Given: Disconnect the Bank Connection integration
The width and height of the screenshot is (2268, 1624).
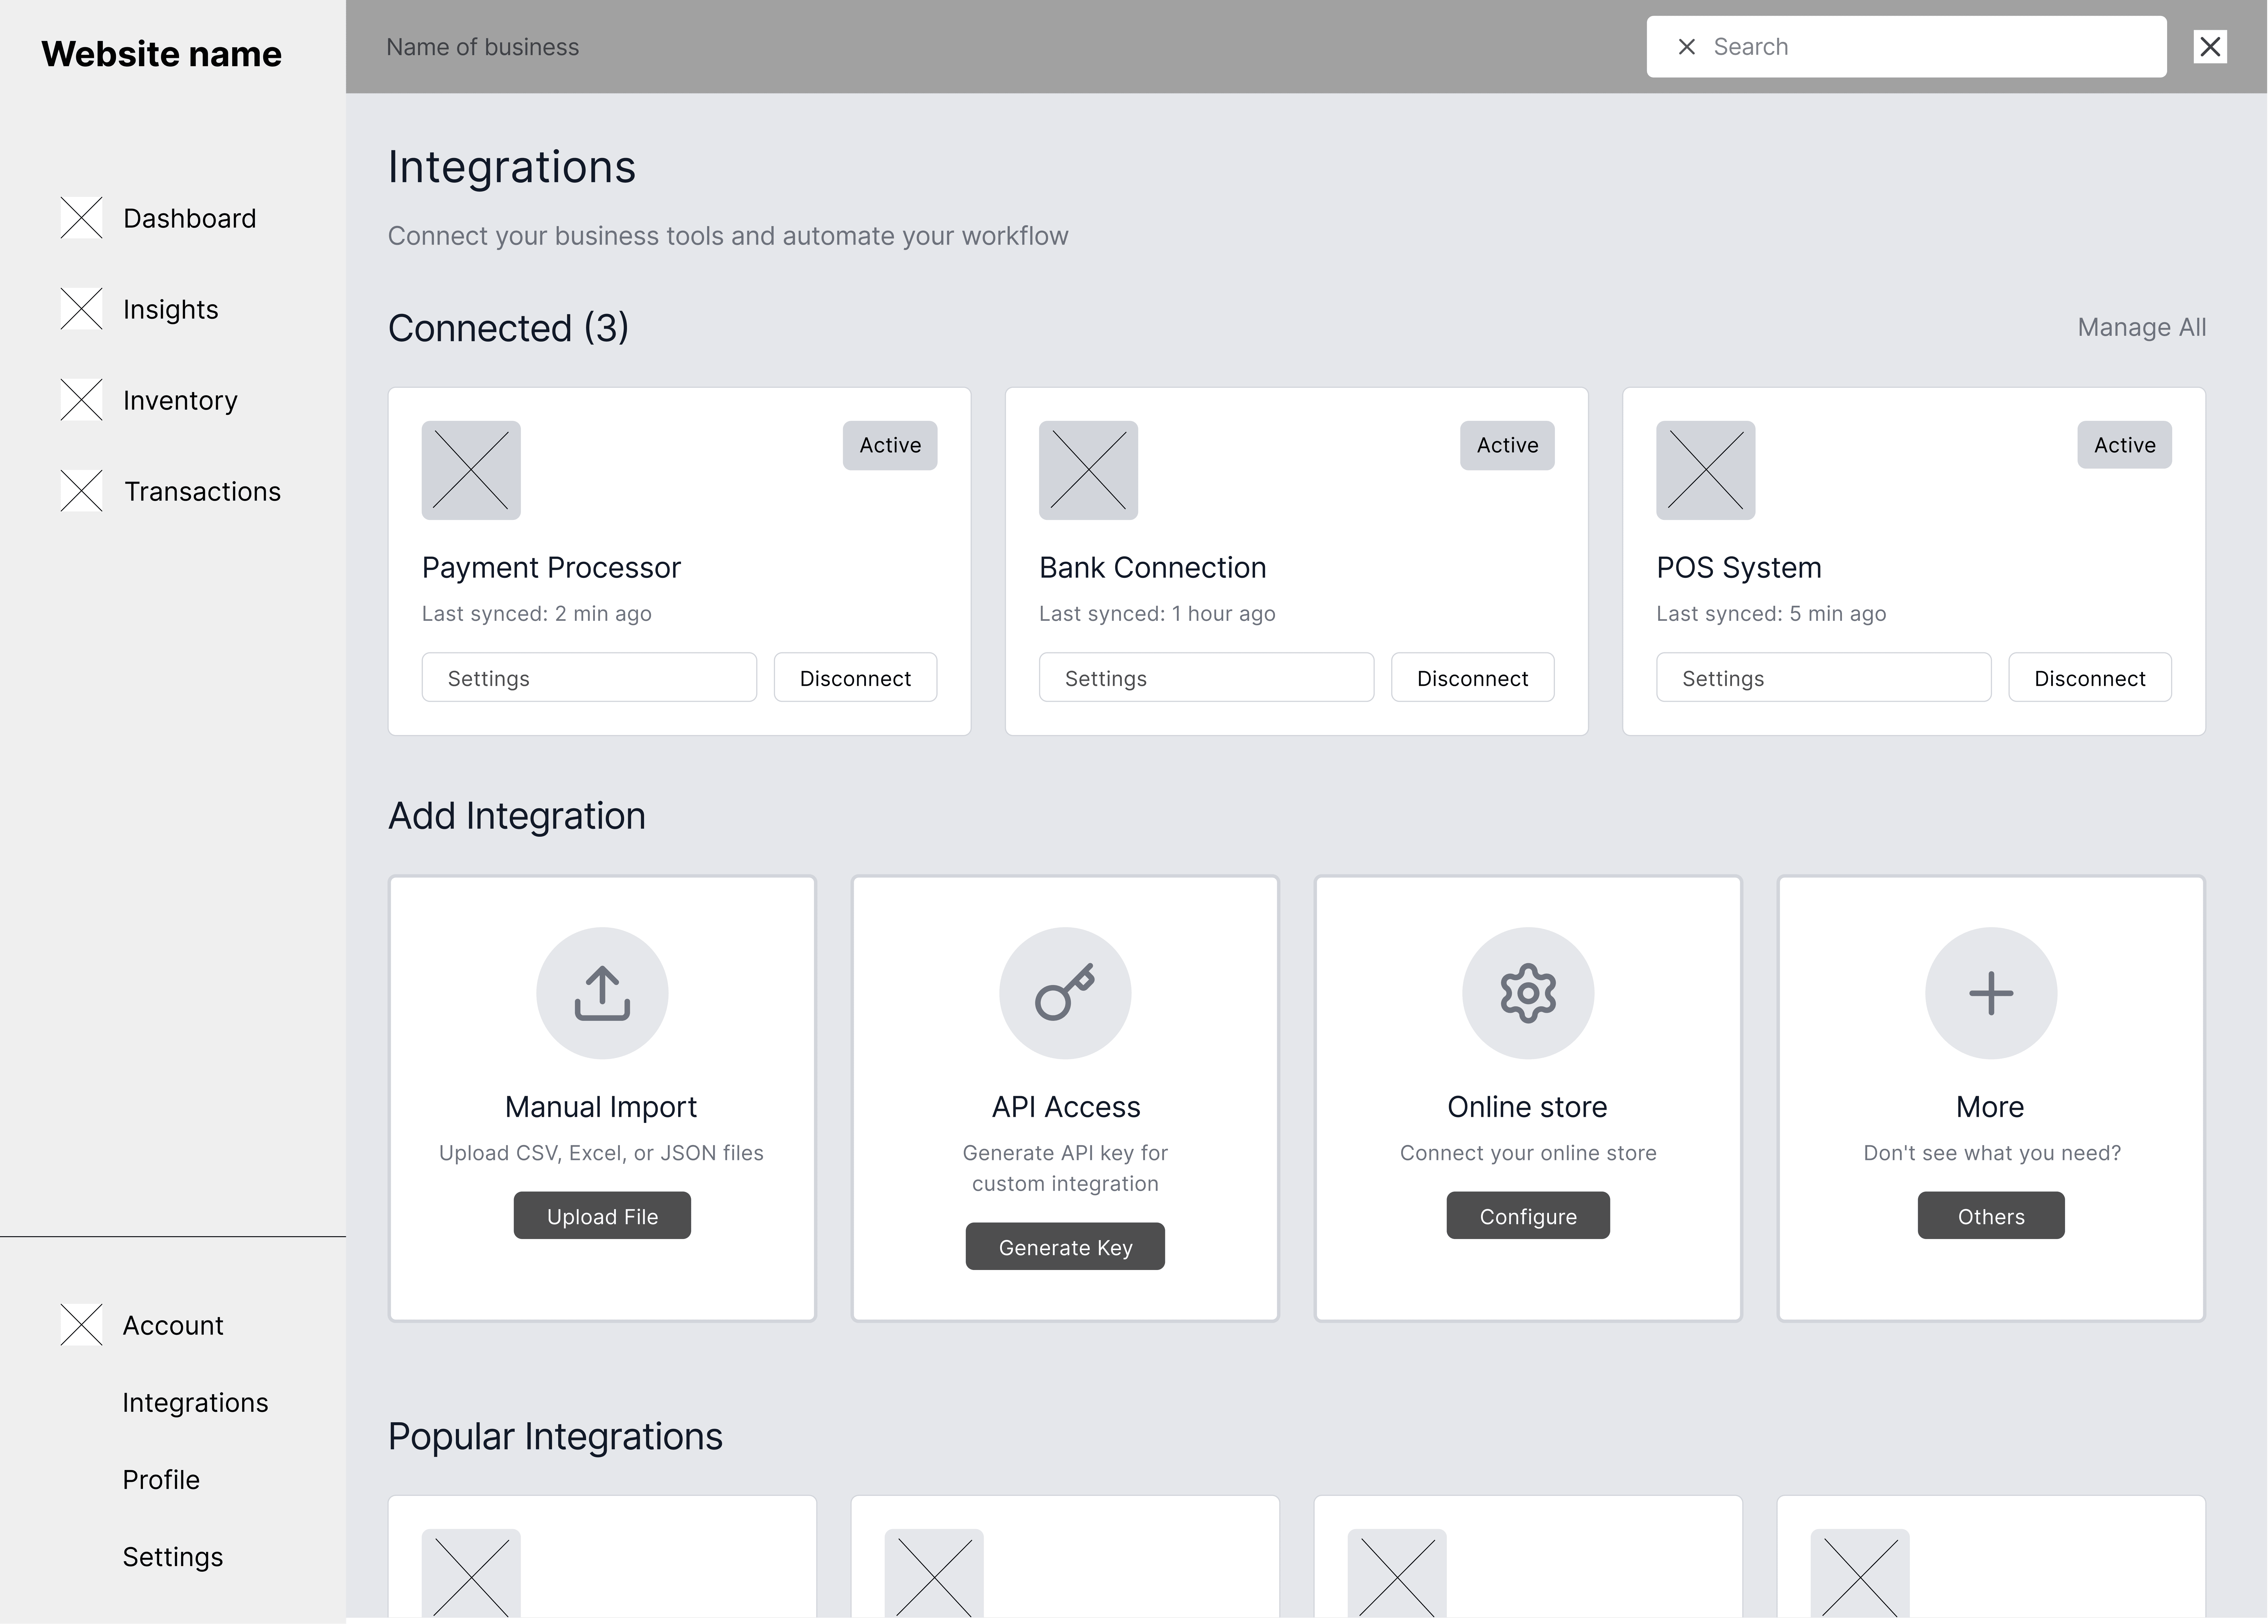Looking at the screenshot, I should tap(1472, 678).
